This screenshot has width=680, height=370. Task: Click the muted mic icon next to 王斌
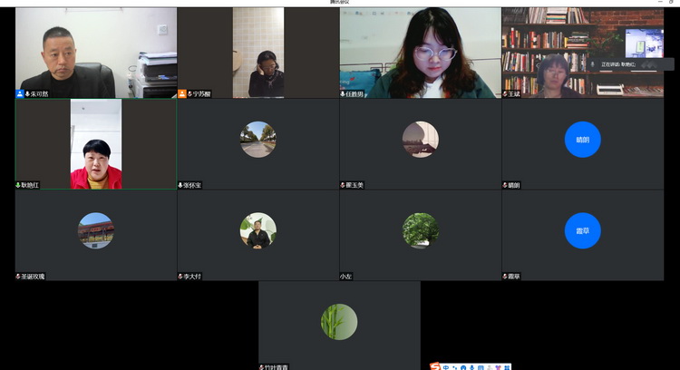506,93
